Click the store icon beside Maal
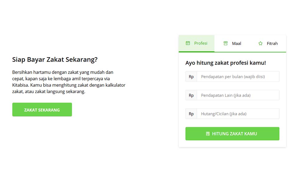The image size is (299, 181). point(226,43)
